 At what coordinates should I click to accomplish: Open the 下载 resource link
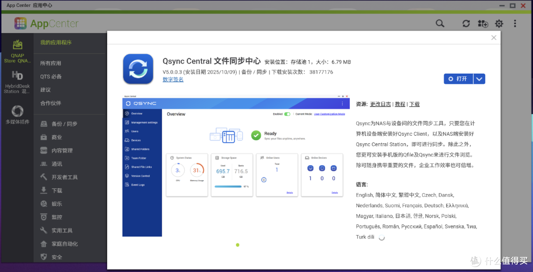click(x=415, y=104)
